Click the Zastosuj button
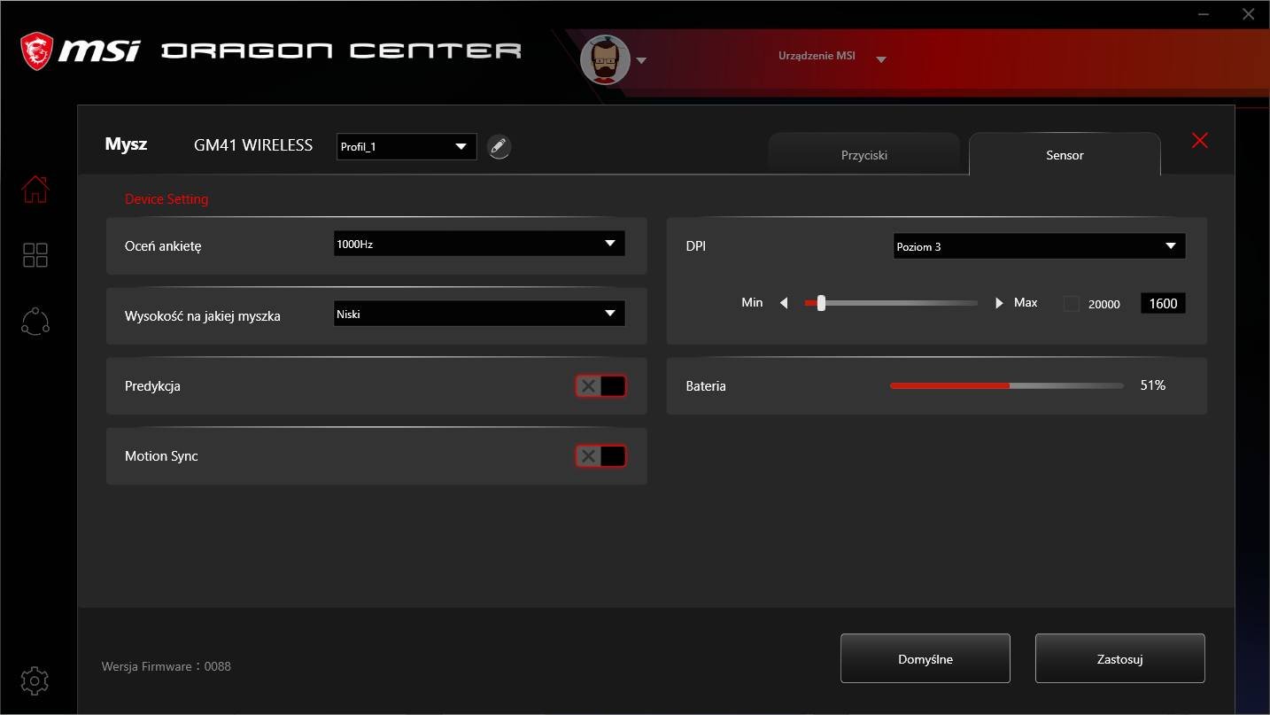 point(1120,658)
